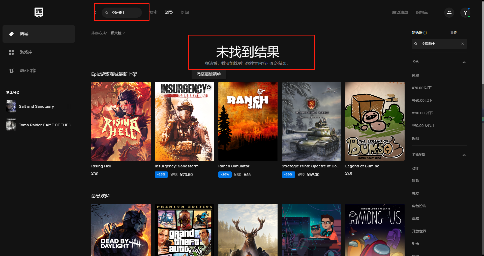484x256 pixels.
Task: Open Among Us game cover
Action: (x=375, y=230)
